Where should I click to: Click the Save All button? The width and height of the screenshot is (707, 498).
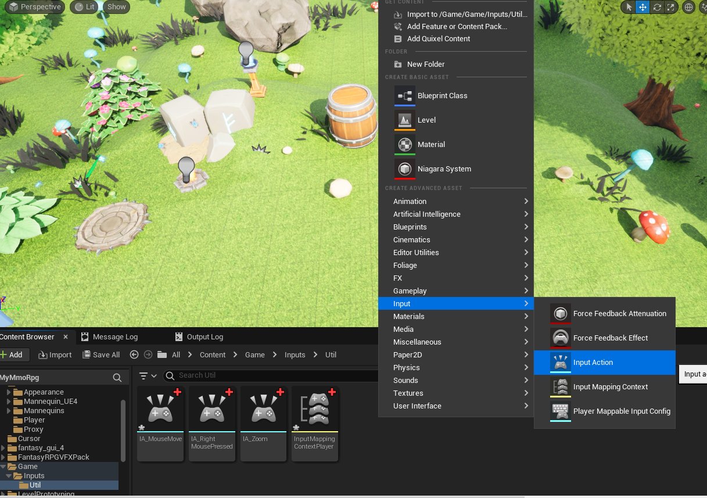(101, 354)
